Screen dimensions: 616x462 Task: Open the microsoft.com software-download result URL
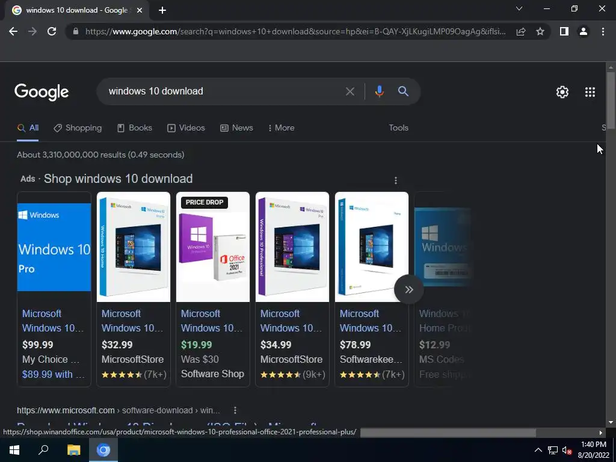point(119,410)
